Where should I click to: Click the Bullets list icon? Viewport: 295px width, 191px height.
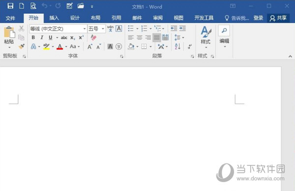(131, 29)
